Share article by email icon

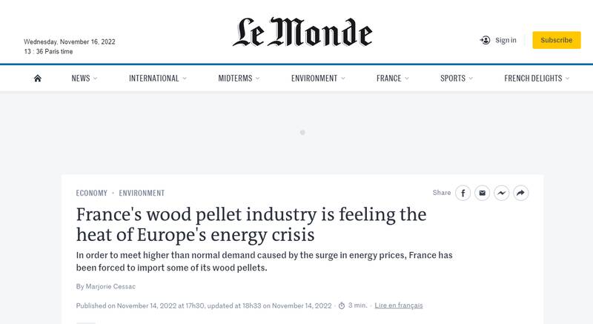point(483,193)
